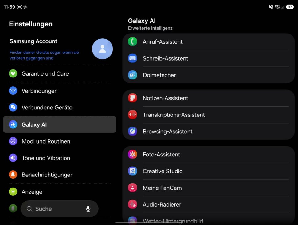Open Notizen-Assistent

coord(209,98)
